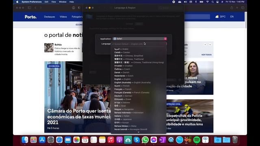Open the volume control in menu bar
Viewport: 260px width, 146px height.
pyautogui.click(x=185, y=2)
